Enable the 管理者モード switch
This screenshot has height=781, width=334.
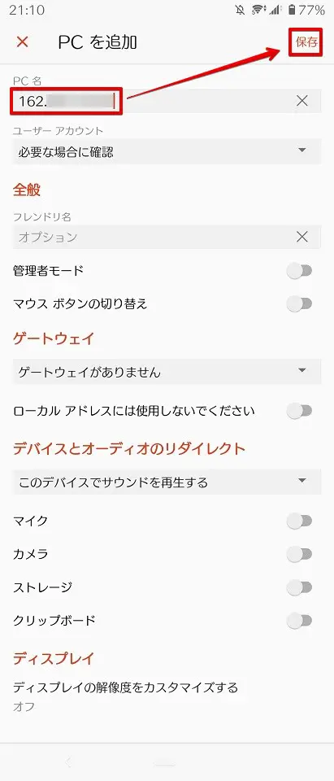[x=300, y=271]
